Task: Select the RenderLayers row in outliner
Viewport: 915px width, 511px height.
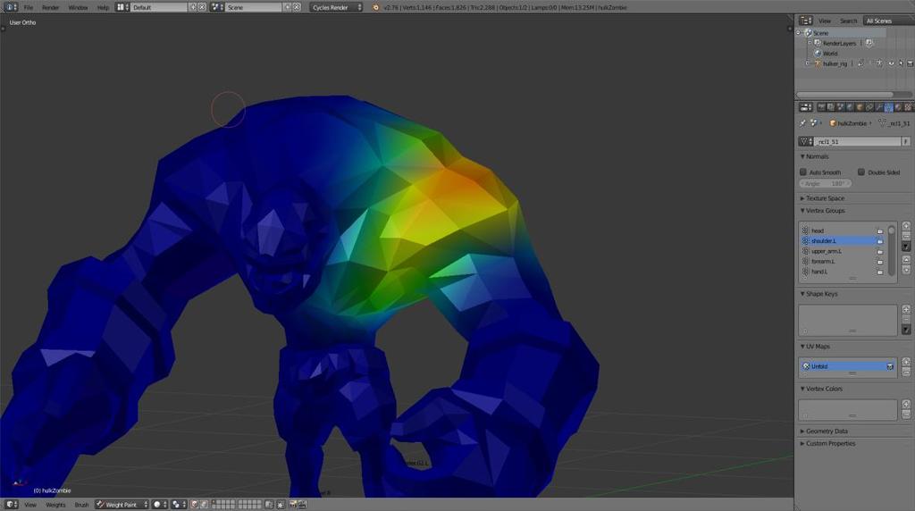Action: 839,43
